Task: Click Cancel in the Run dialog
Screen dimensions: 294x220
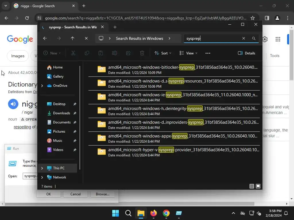Action: pyautogui.click(x=76, y=194)
